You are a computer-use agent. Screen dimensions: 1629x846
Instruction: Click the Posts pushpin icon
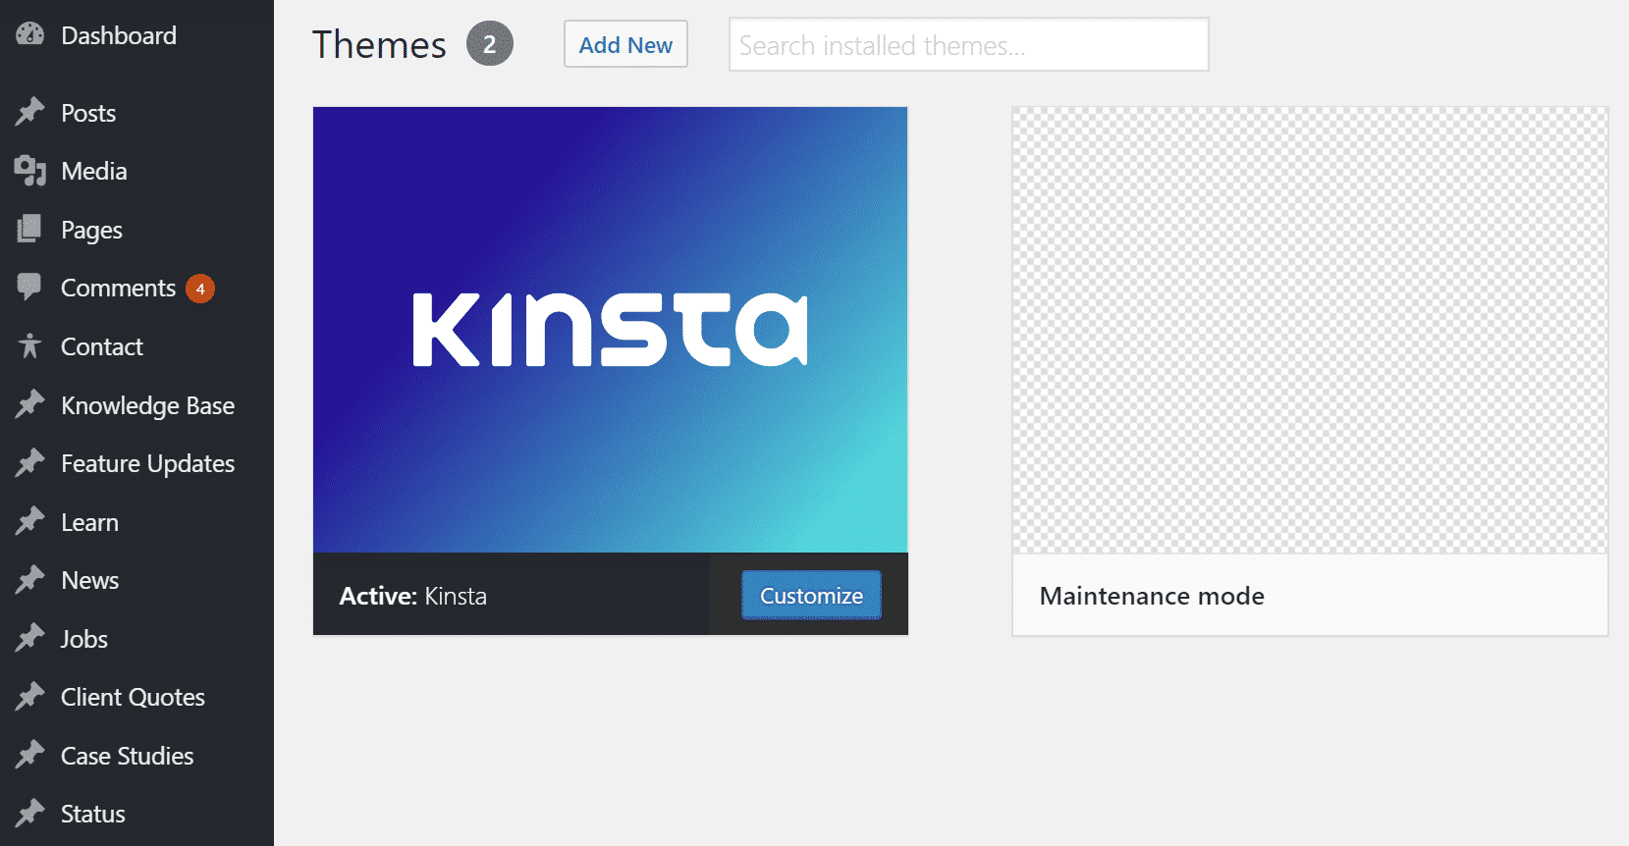30,112
